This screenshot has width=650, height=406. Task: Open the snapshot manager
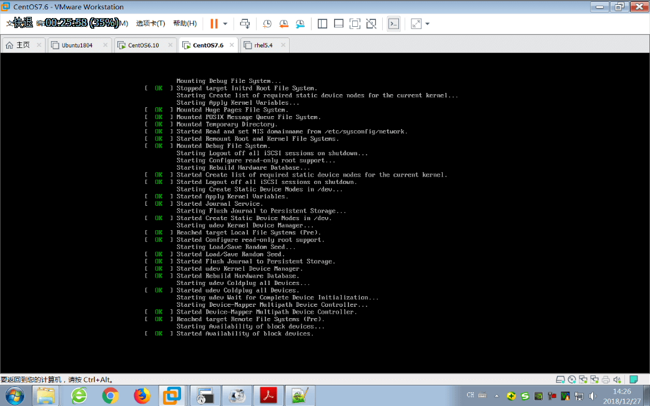(x=300, y=24)
